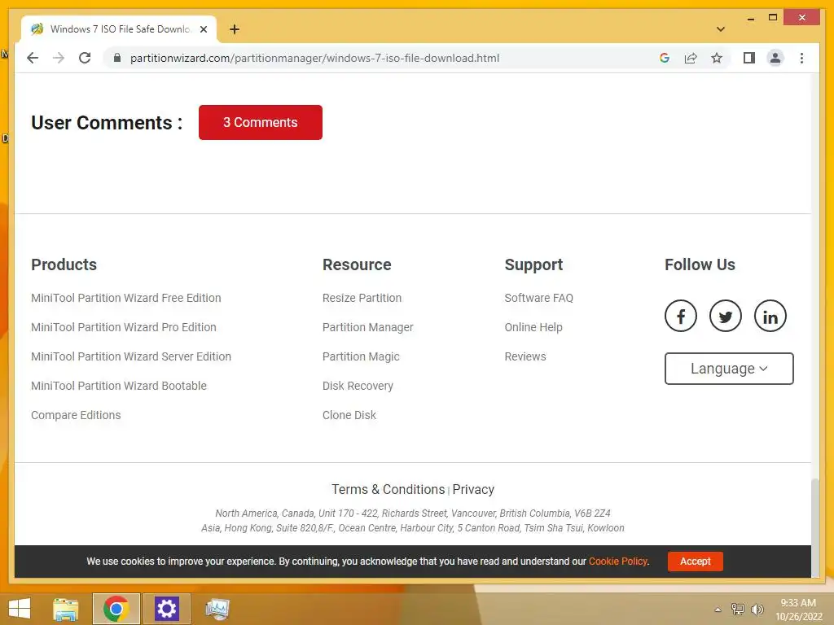Bookmark this page with the star
834x625 pixels.
tap(717, 58)
